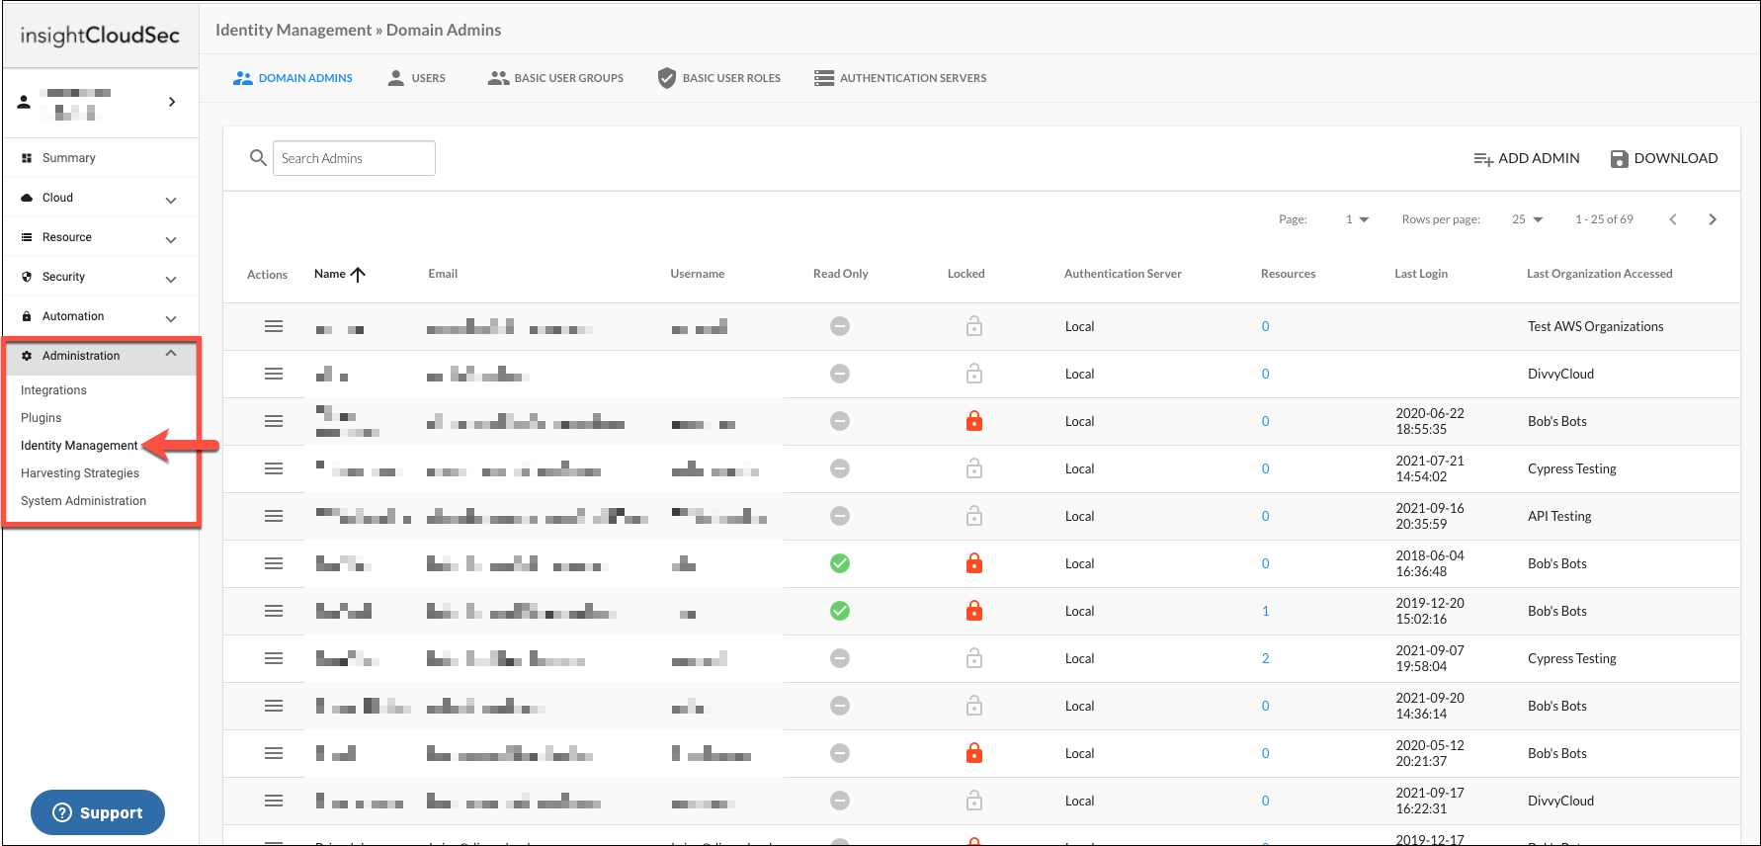This screenshot has width=1761, height=846.
Task: Click the Summary dashboard icon
Action: point(27,158)
